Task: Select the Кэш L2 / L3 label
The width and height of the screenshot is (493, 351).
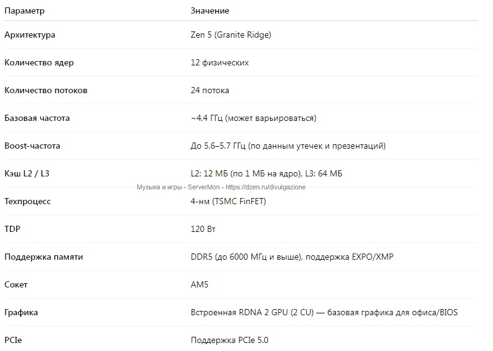Action: (26, 173)
